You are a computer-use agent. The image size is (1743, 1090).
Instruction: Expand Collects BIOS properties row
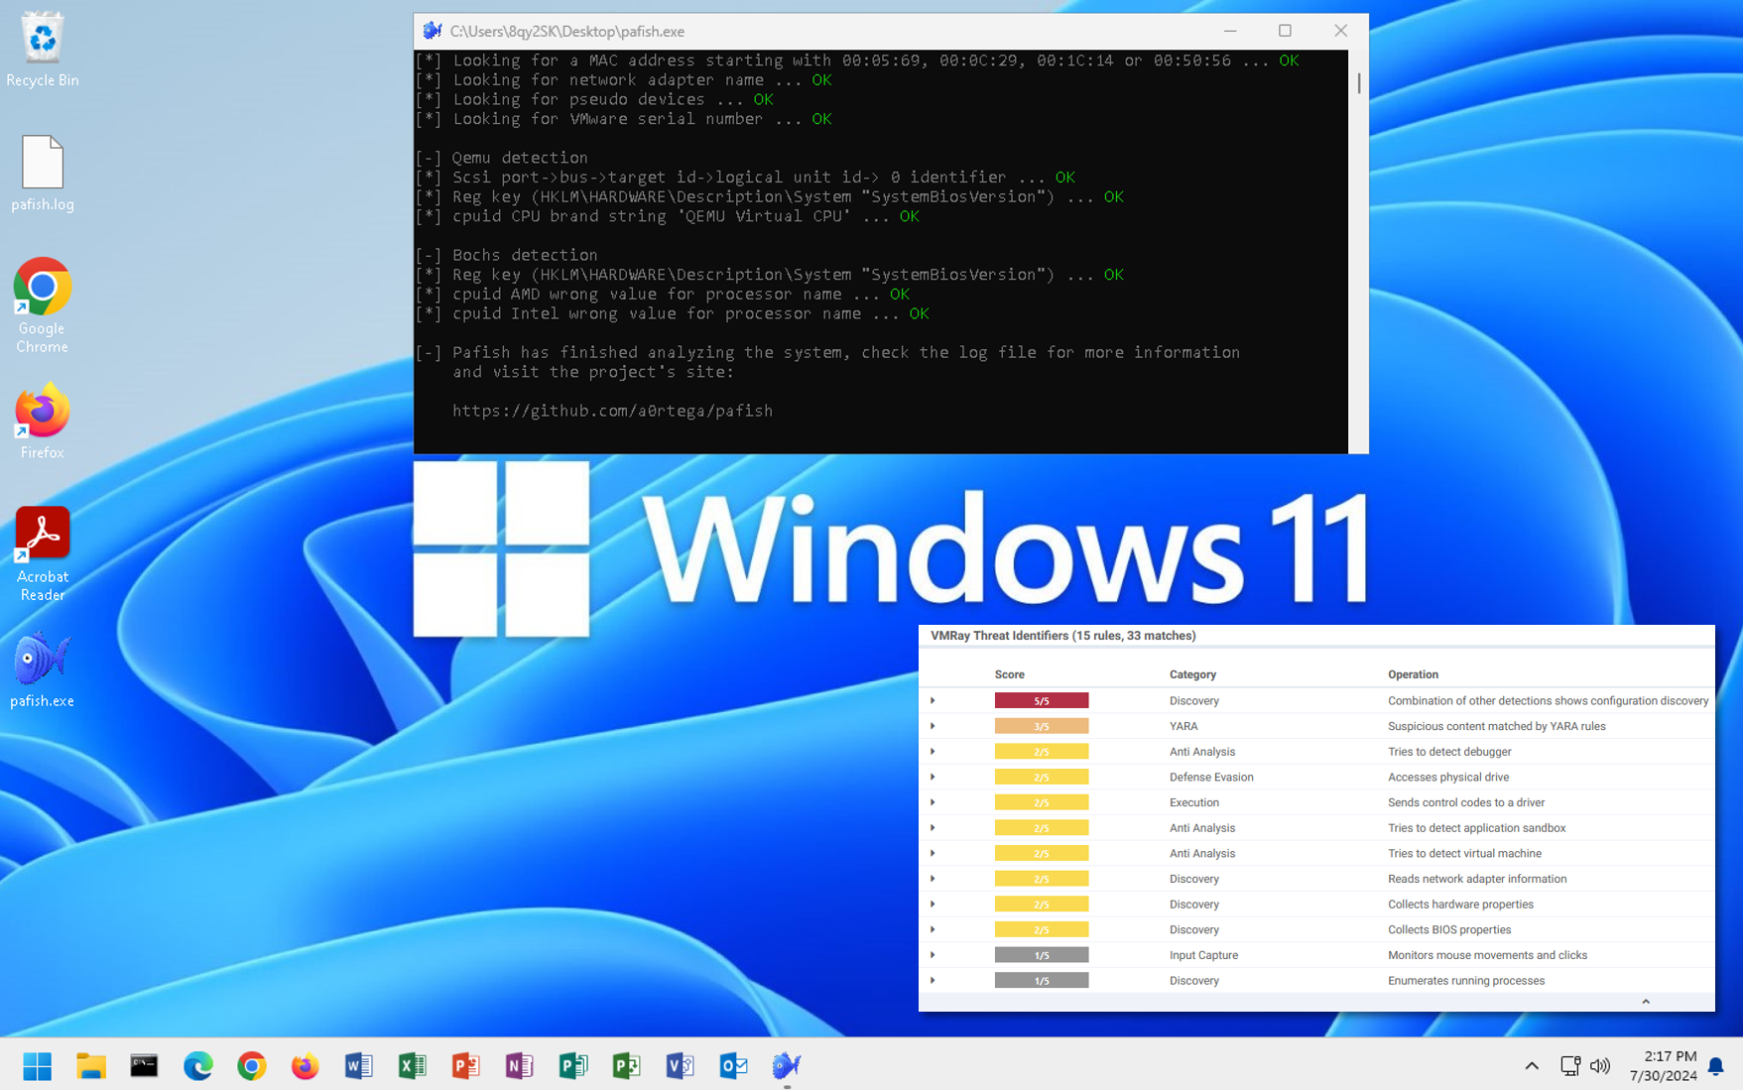point(933,930)
